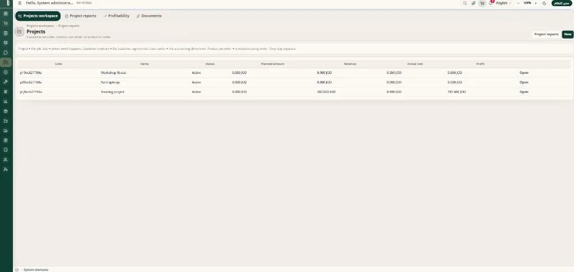Switch to the Projects workspace tab
This screenshot has height=272, width=574.
(x=38, y=16)
